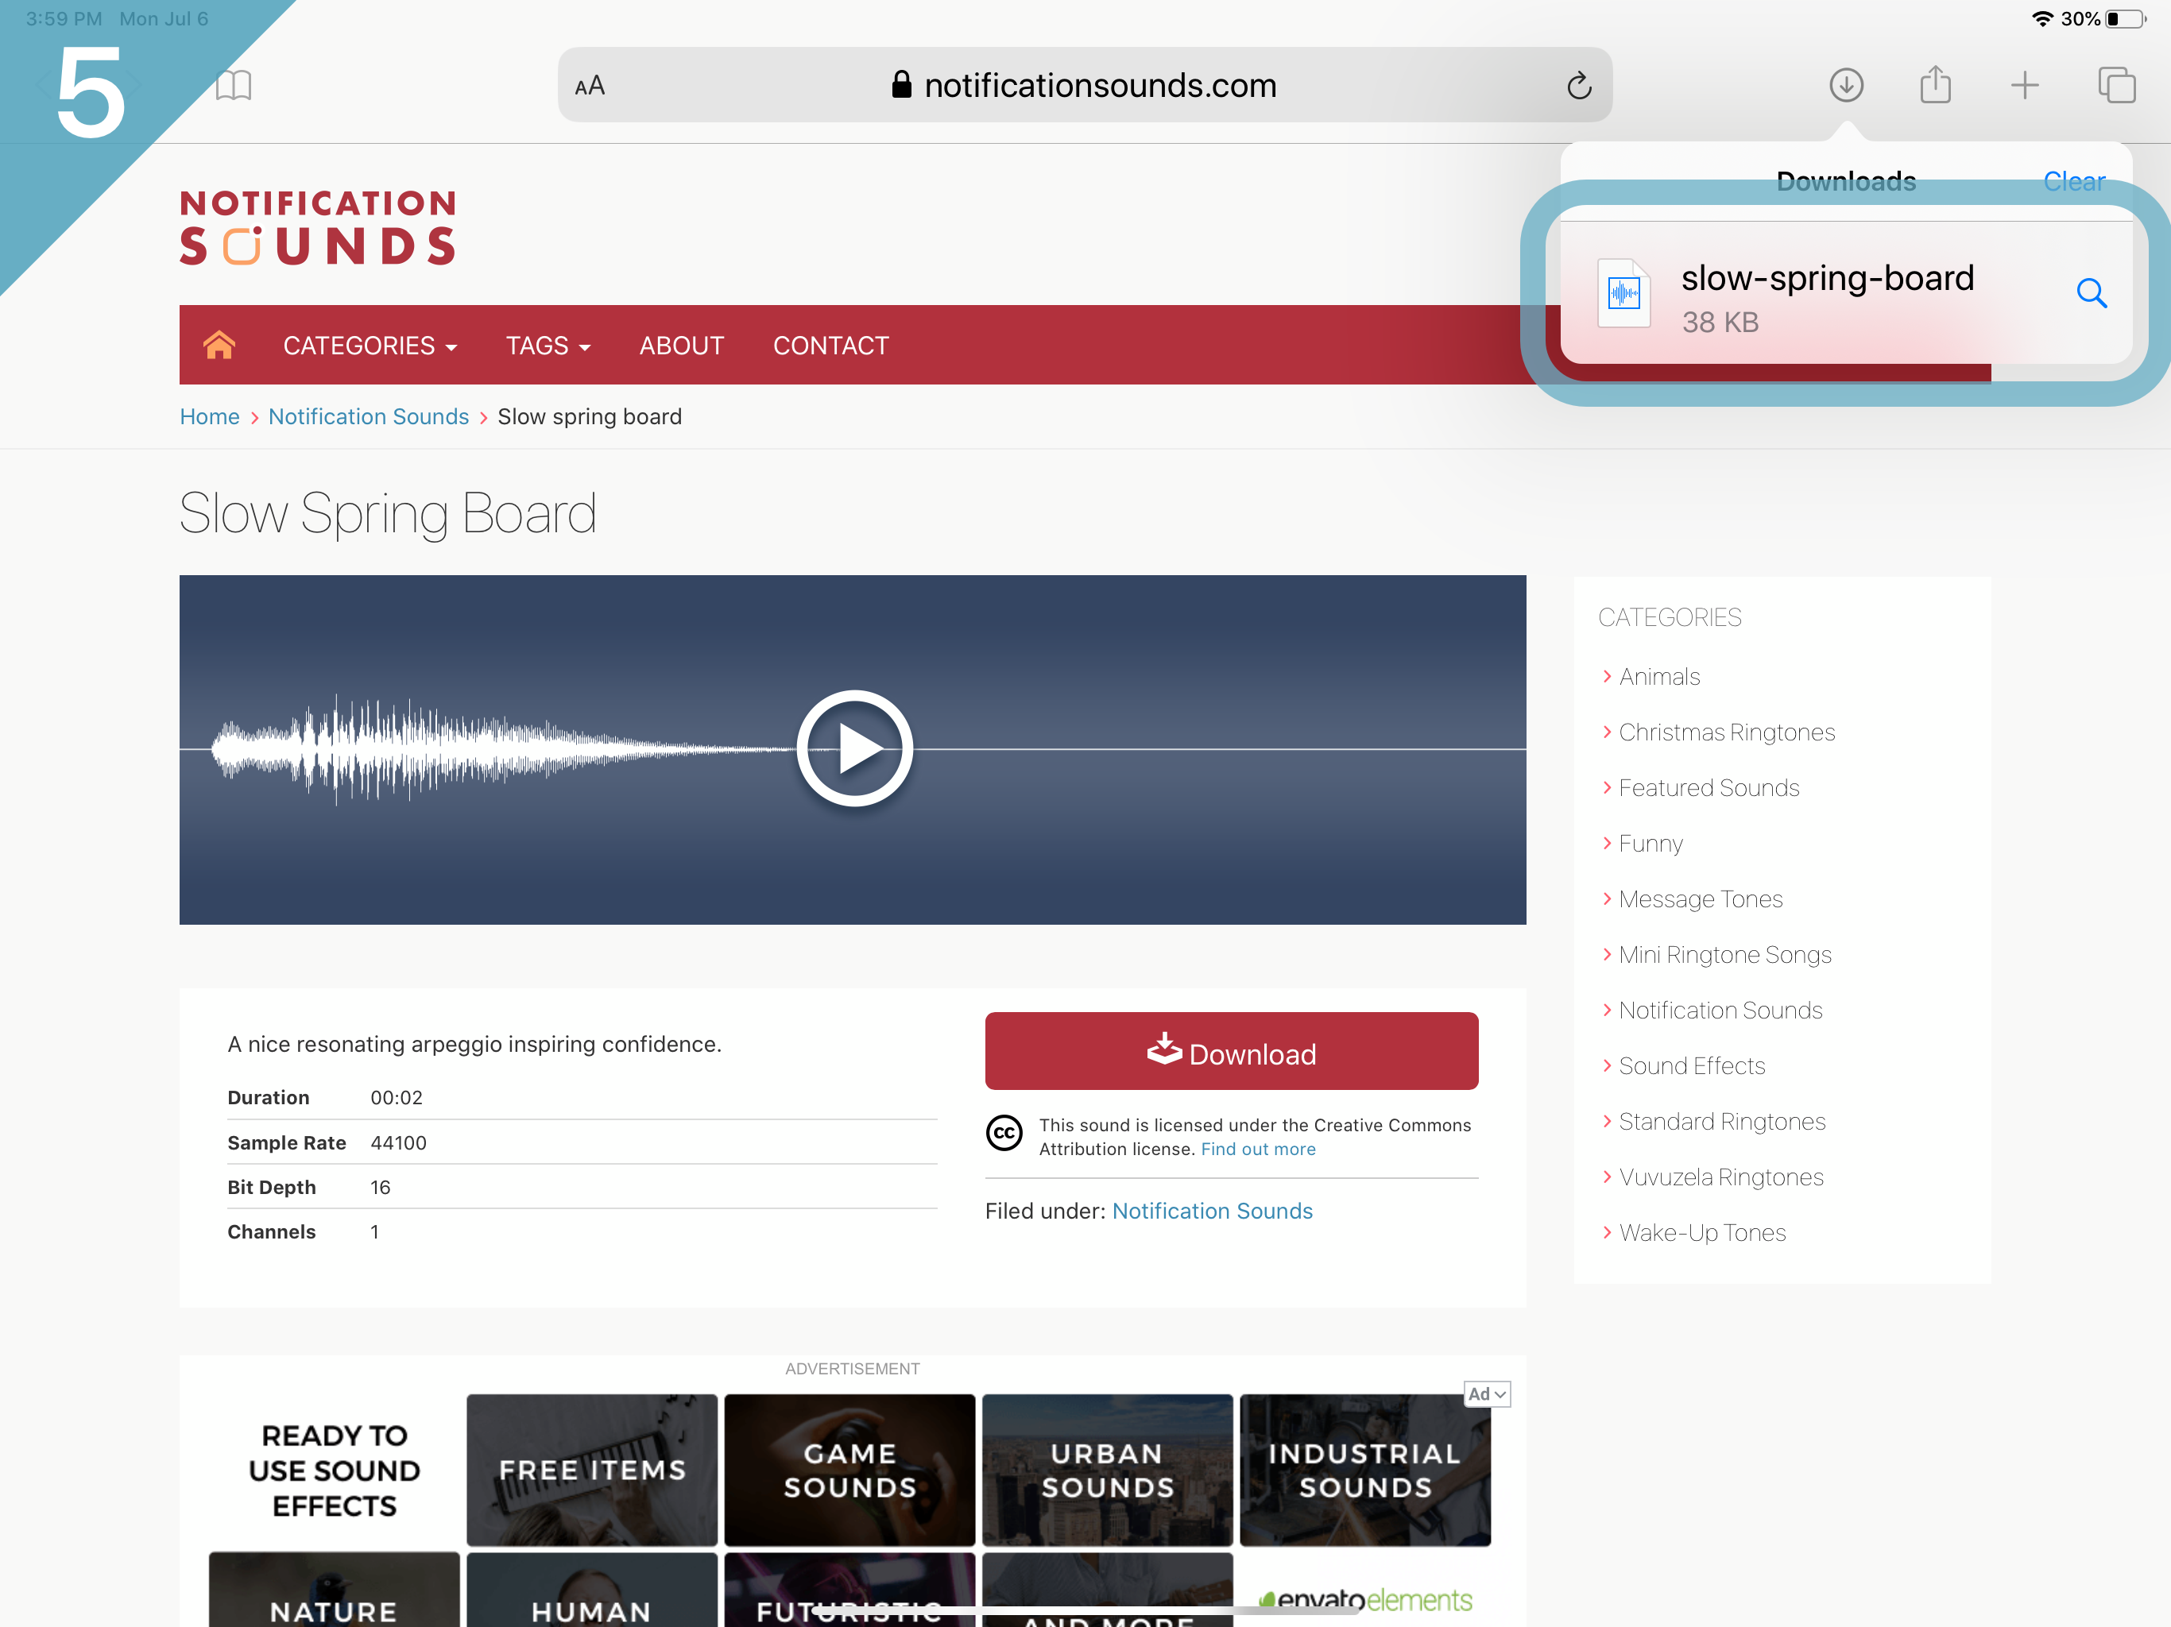Open the CONTACT menu item

tap(830, 346)
